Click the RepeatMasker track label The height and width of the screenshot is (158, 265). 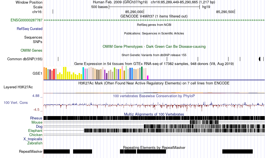coord(31,151)
